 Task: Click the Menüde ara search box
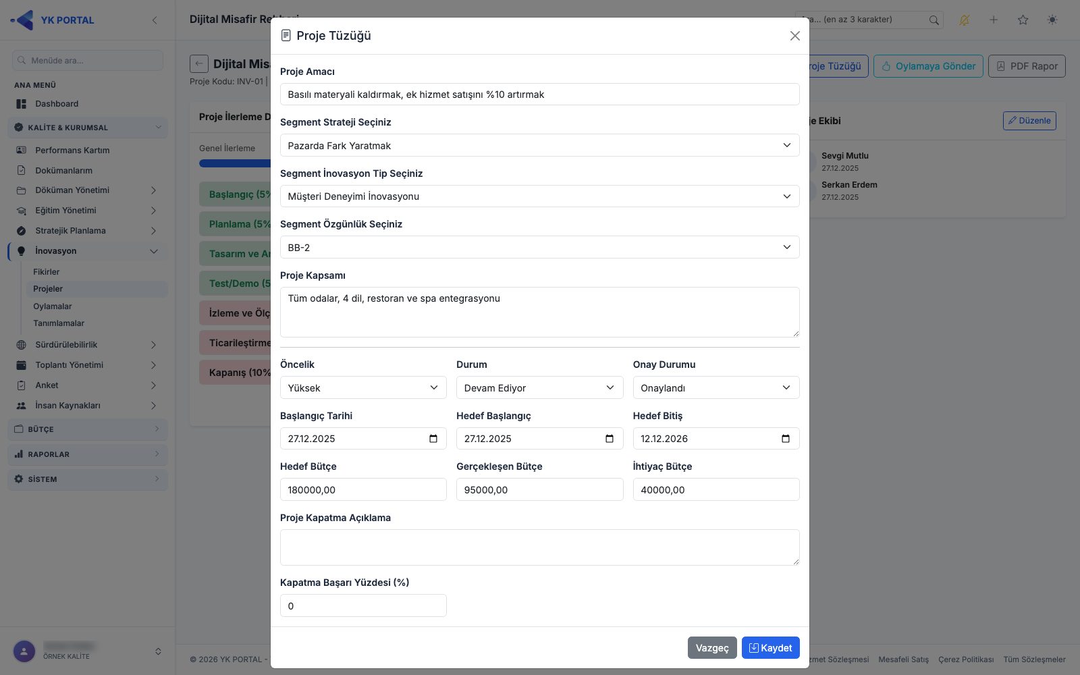pyautogui.click(x=88, y=61)
